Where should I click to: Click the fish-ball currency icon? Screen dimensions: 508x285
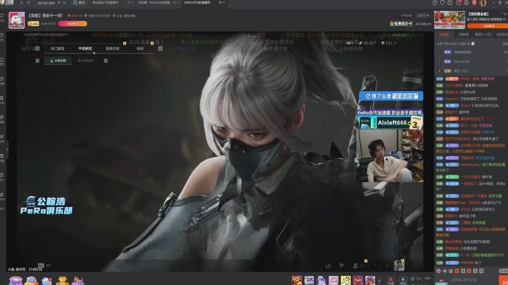tap(413, 279)
